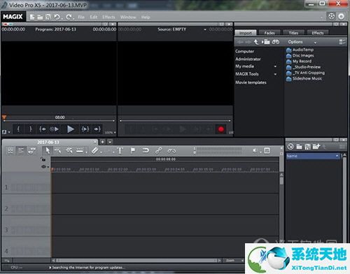Switch to the Effects tab in media pool
The width and height of the screenshot is (350, 274).
318,33
